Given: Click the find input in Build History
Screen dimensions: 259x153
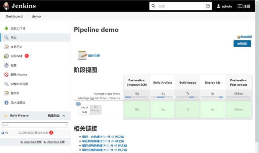Looking at the screenshot, I should point(35,125).
